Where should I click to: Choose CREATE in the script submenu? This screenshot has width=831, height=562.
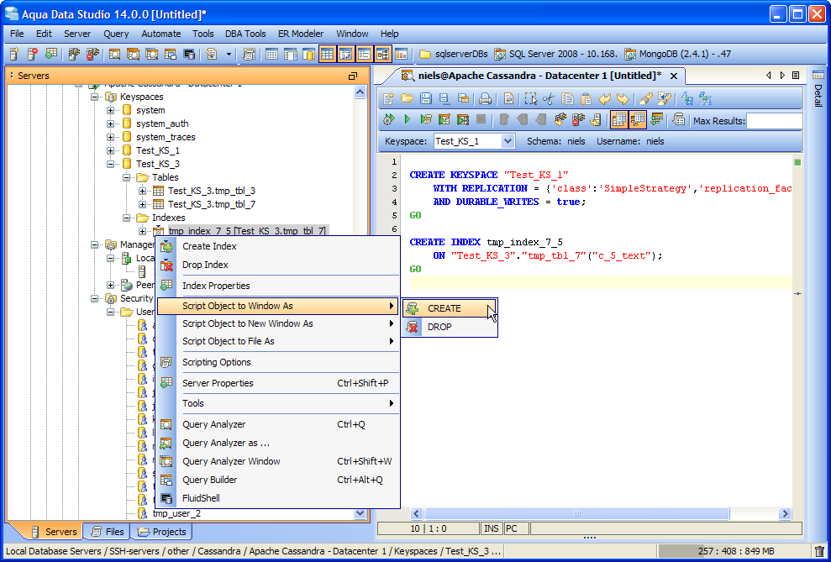450,308
